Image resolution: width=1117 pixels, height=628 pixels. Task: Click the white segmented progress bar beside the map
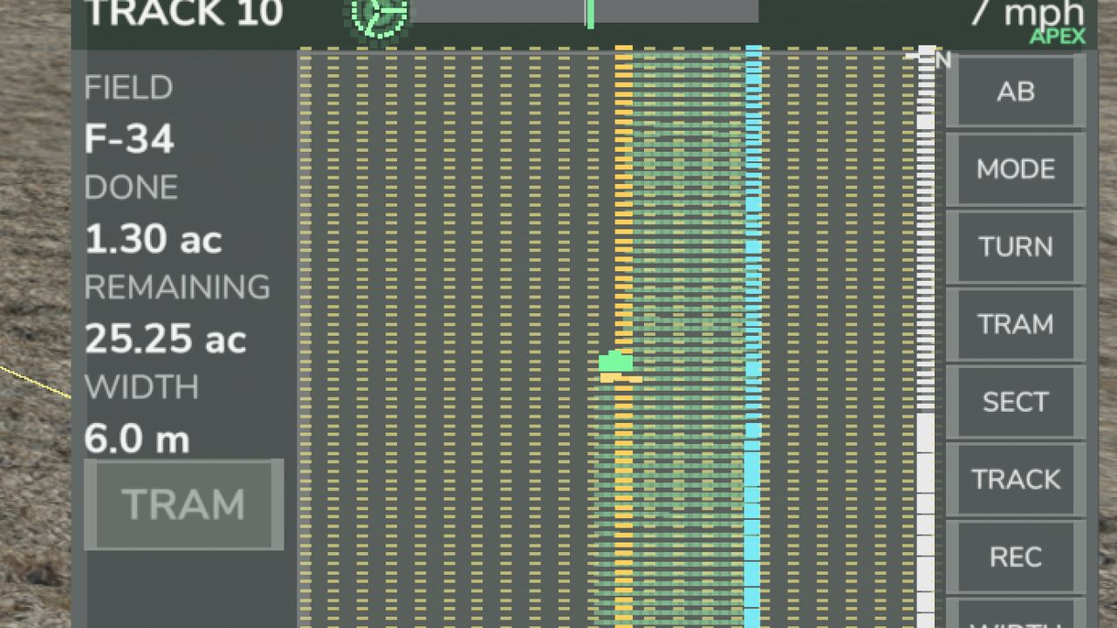point(925,337)
